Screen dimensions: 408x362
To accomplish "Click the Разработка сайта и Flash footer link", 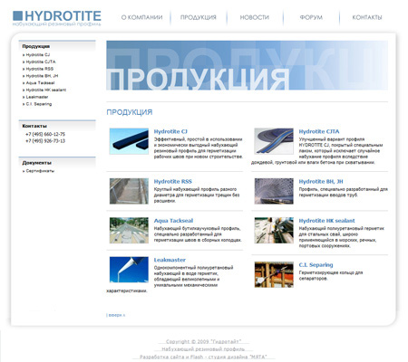I will [203, 357].
